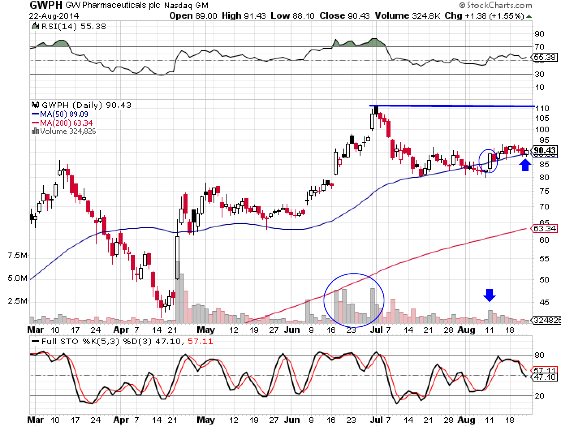Click the Volume 324.8K header value
The width and height of the screenshot is (561, 427).
[407, 16]
